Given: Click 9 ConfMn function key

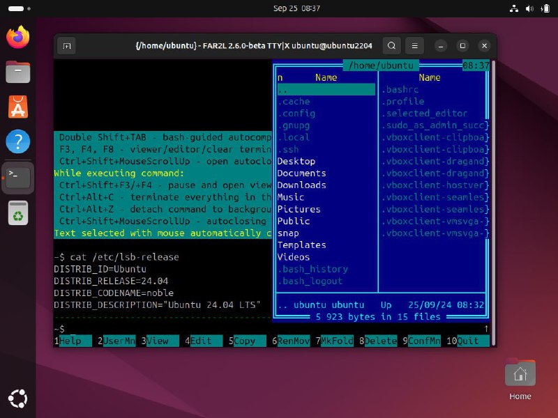Looking at the screenshot, I should [422, 341].
